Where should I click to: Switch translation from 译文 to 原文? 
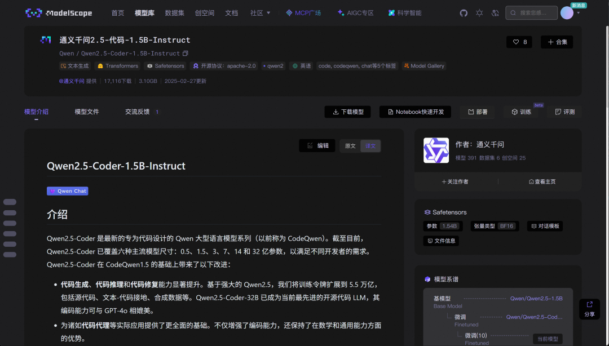pos(350,145)
